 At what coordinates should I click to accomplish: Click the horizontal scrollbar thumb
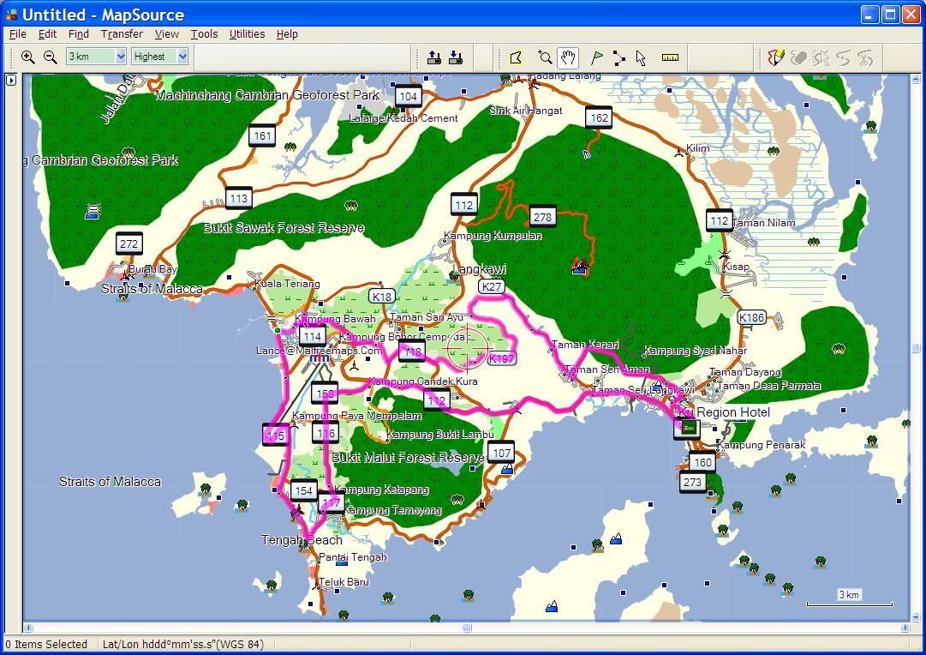[x=467, y=628]
